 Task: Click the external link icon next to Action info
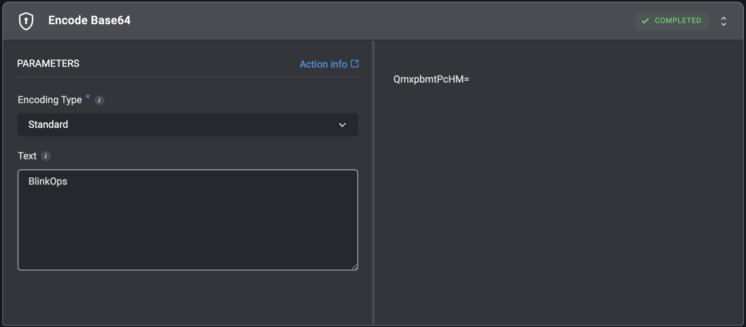point(355,64)
